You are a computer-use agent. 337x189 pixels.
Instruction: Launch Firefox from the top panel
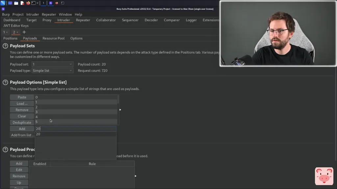[28, 3]
